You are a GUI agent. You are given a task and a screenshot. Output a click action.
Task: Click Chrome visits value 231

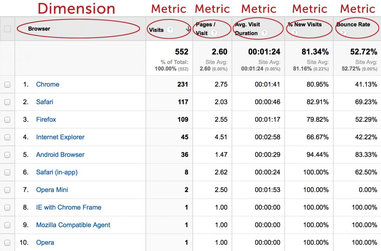point(183,84)
